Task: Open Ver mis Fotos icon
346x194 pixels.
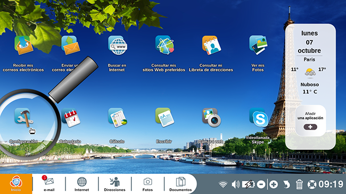Action: coord(258,45)
